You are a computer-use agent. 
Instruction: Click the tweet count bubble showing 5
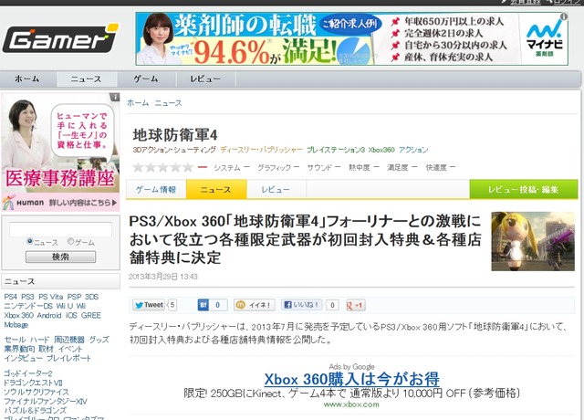point(172,305)
